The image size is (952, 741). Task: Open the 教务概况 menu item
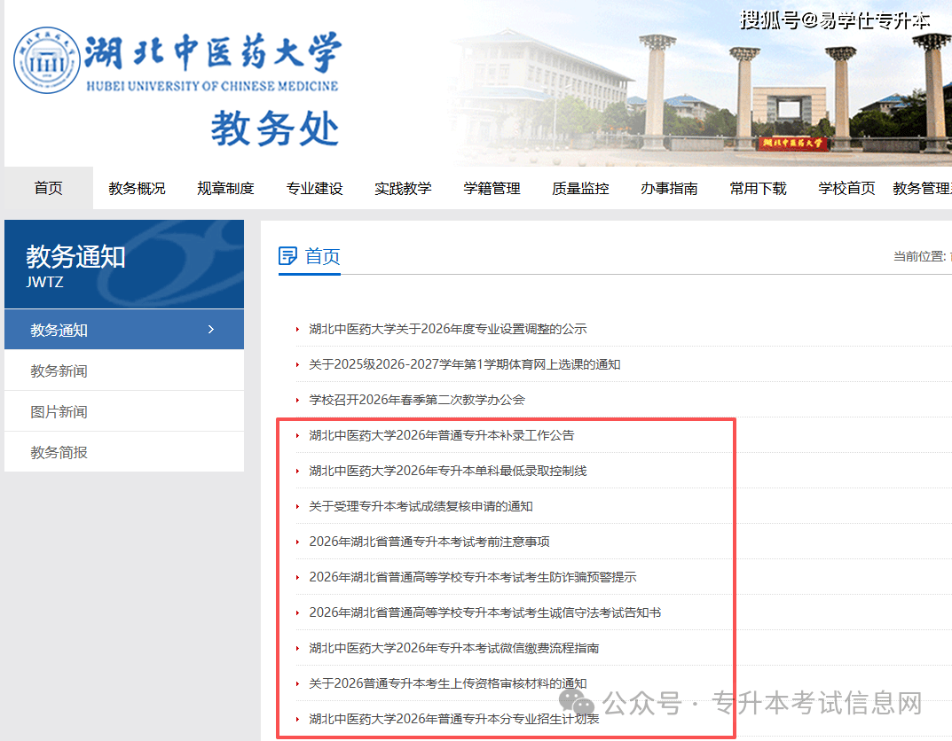pos(138,189)
